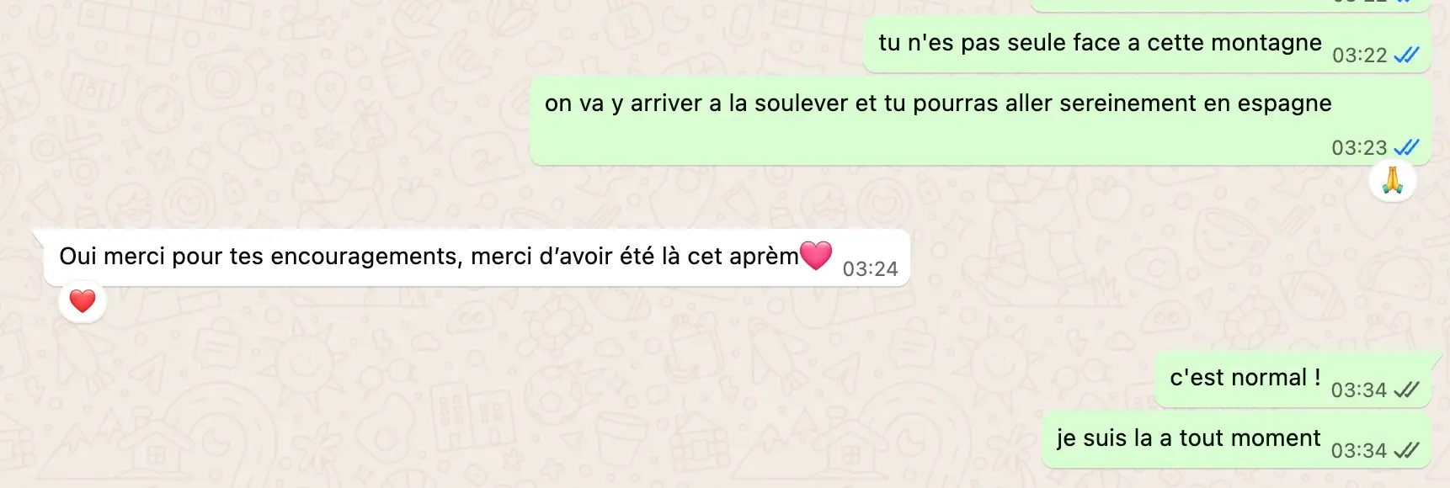Click blue read receipt next to 03:22

pos(1406,55)
